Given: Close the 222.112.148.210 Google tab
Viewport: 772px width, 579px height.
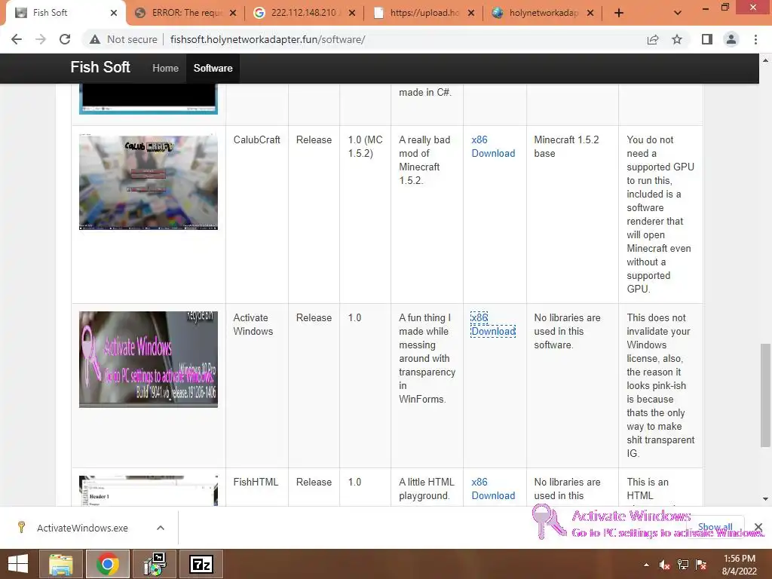Looking at the screenshot, I should [x=352, y=13].
